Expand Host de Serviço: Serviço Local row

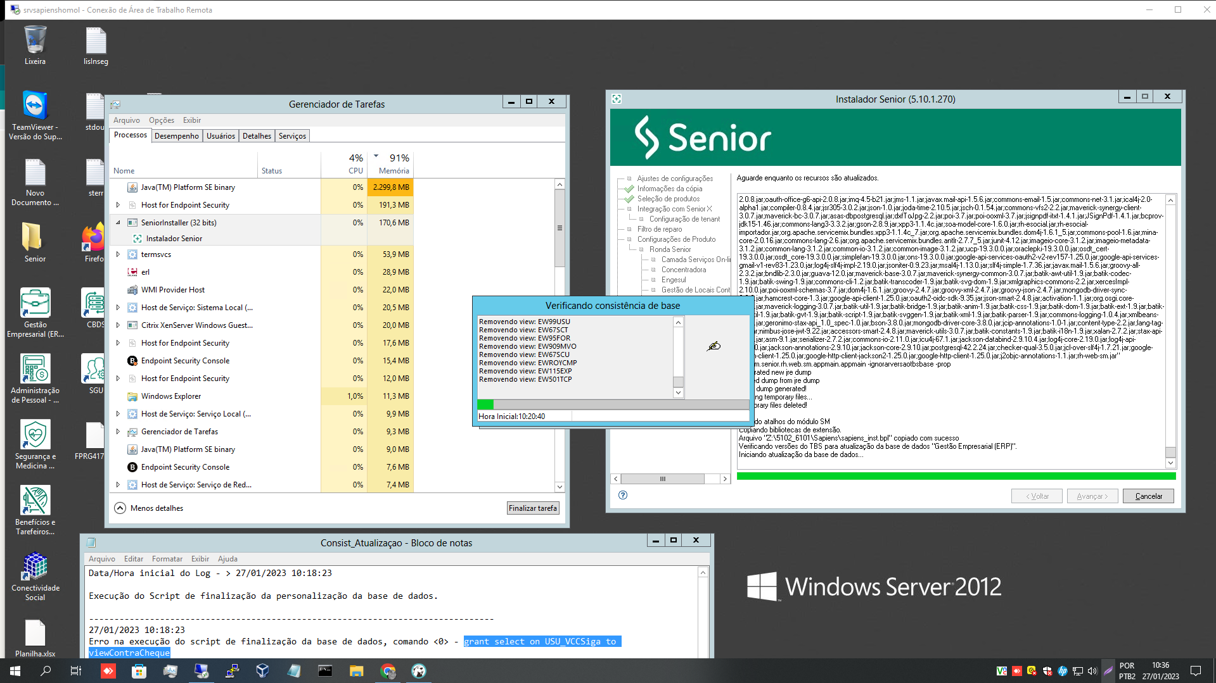coord(118,414)
